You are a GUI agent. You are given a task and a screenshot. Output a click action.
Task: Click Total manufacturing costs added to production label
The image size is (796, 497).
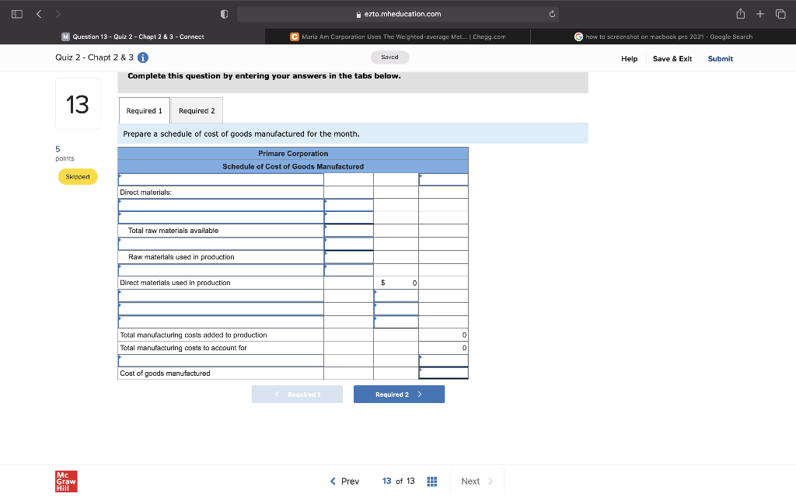[194, 335]
